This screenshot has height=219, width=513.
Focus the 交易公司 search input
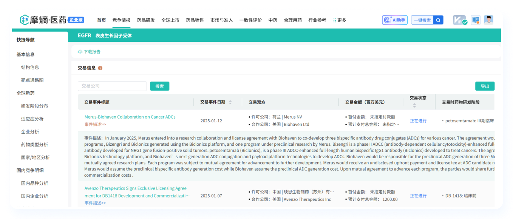pyautogui.click(x=112, y=86)
